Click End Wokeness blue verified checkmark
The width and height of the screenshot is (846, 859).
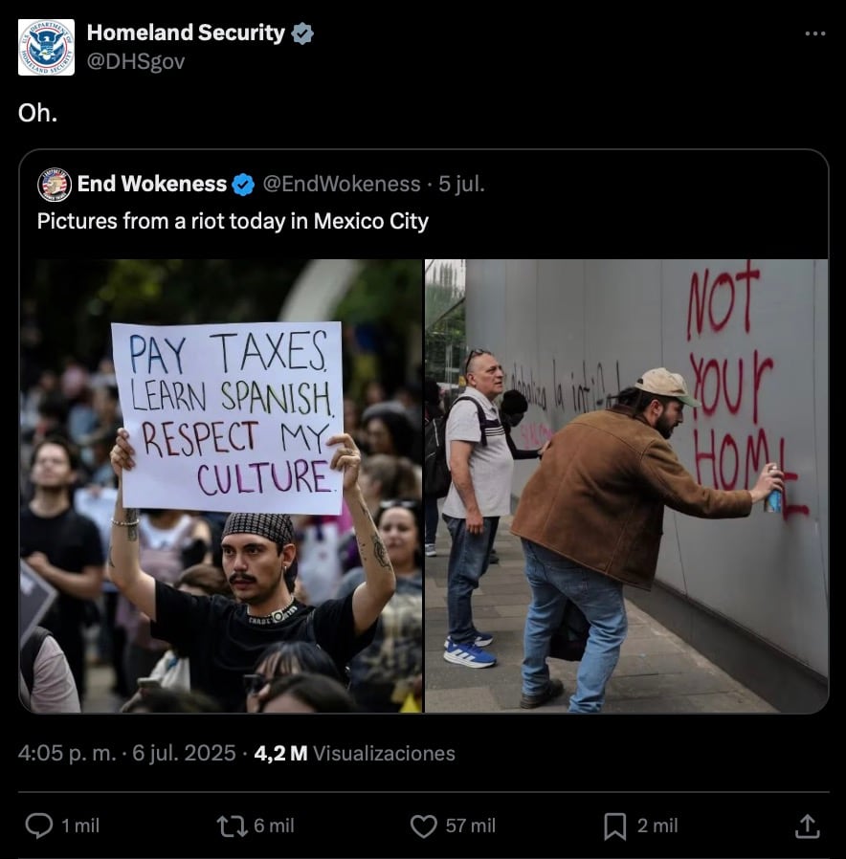[x=243, y=185]
